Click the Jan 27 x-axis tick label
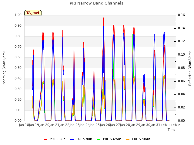Viewport: 194px width, 145px height. click(x=115, y=125)
